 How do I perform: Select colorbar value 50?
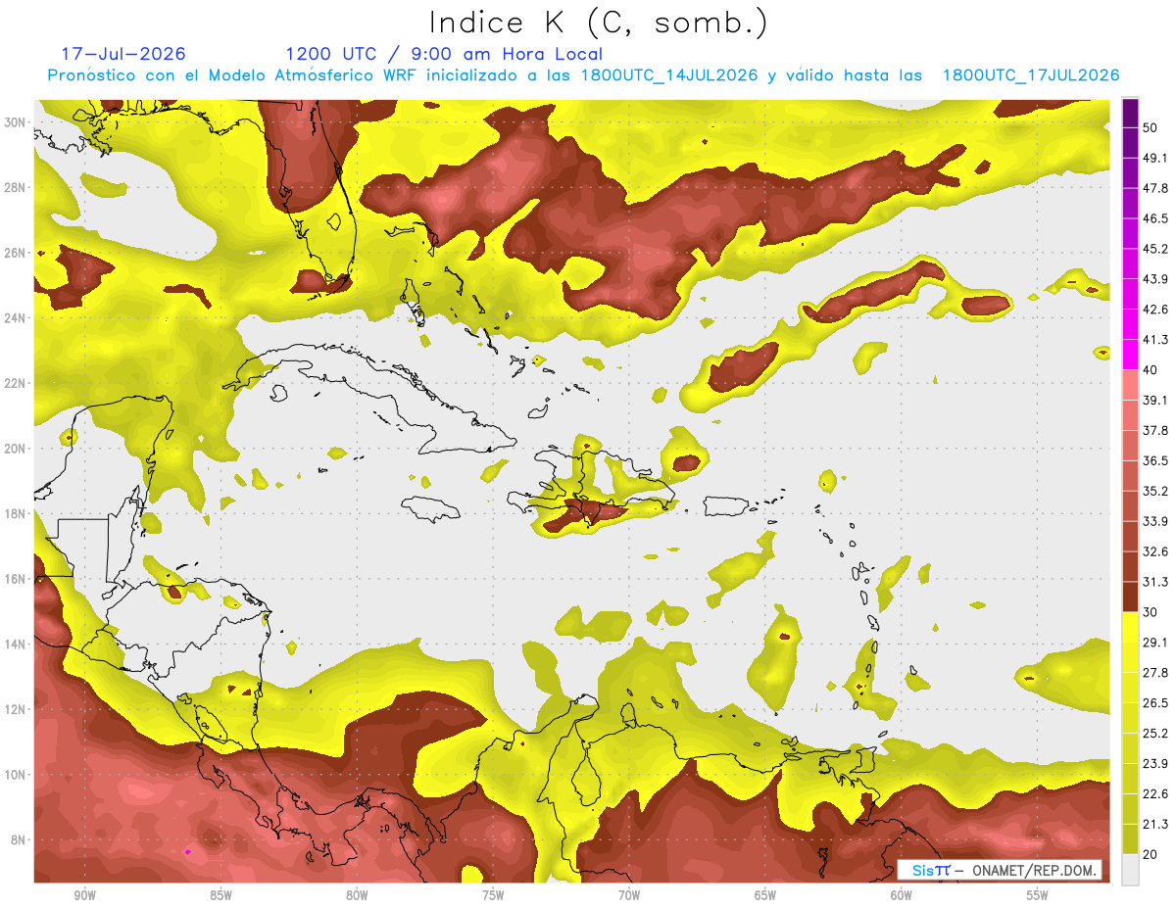[1151, 128]
